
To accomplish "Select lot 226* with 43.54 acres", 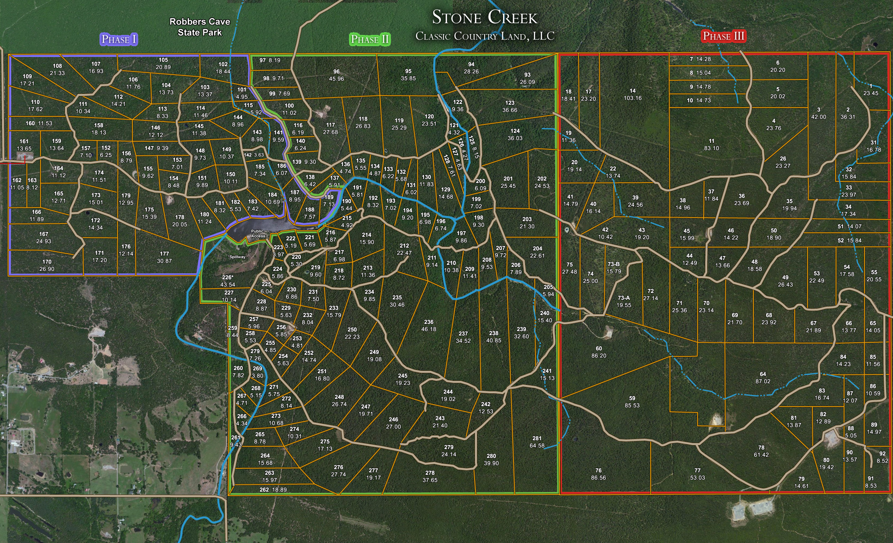I will 227,281.
